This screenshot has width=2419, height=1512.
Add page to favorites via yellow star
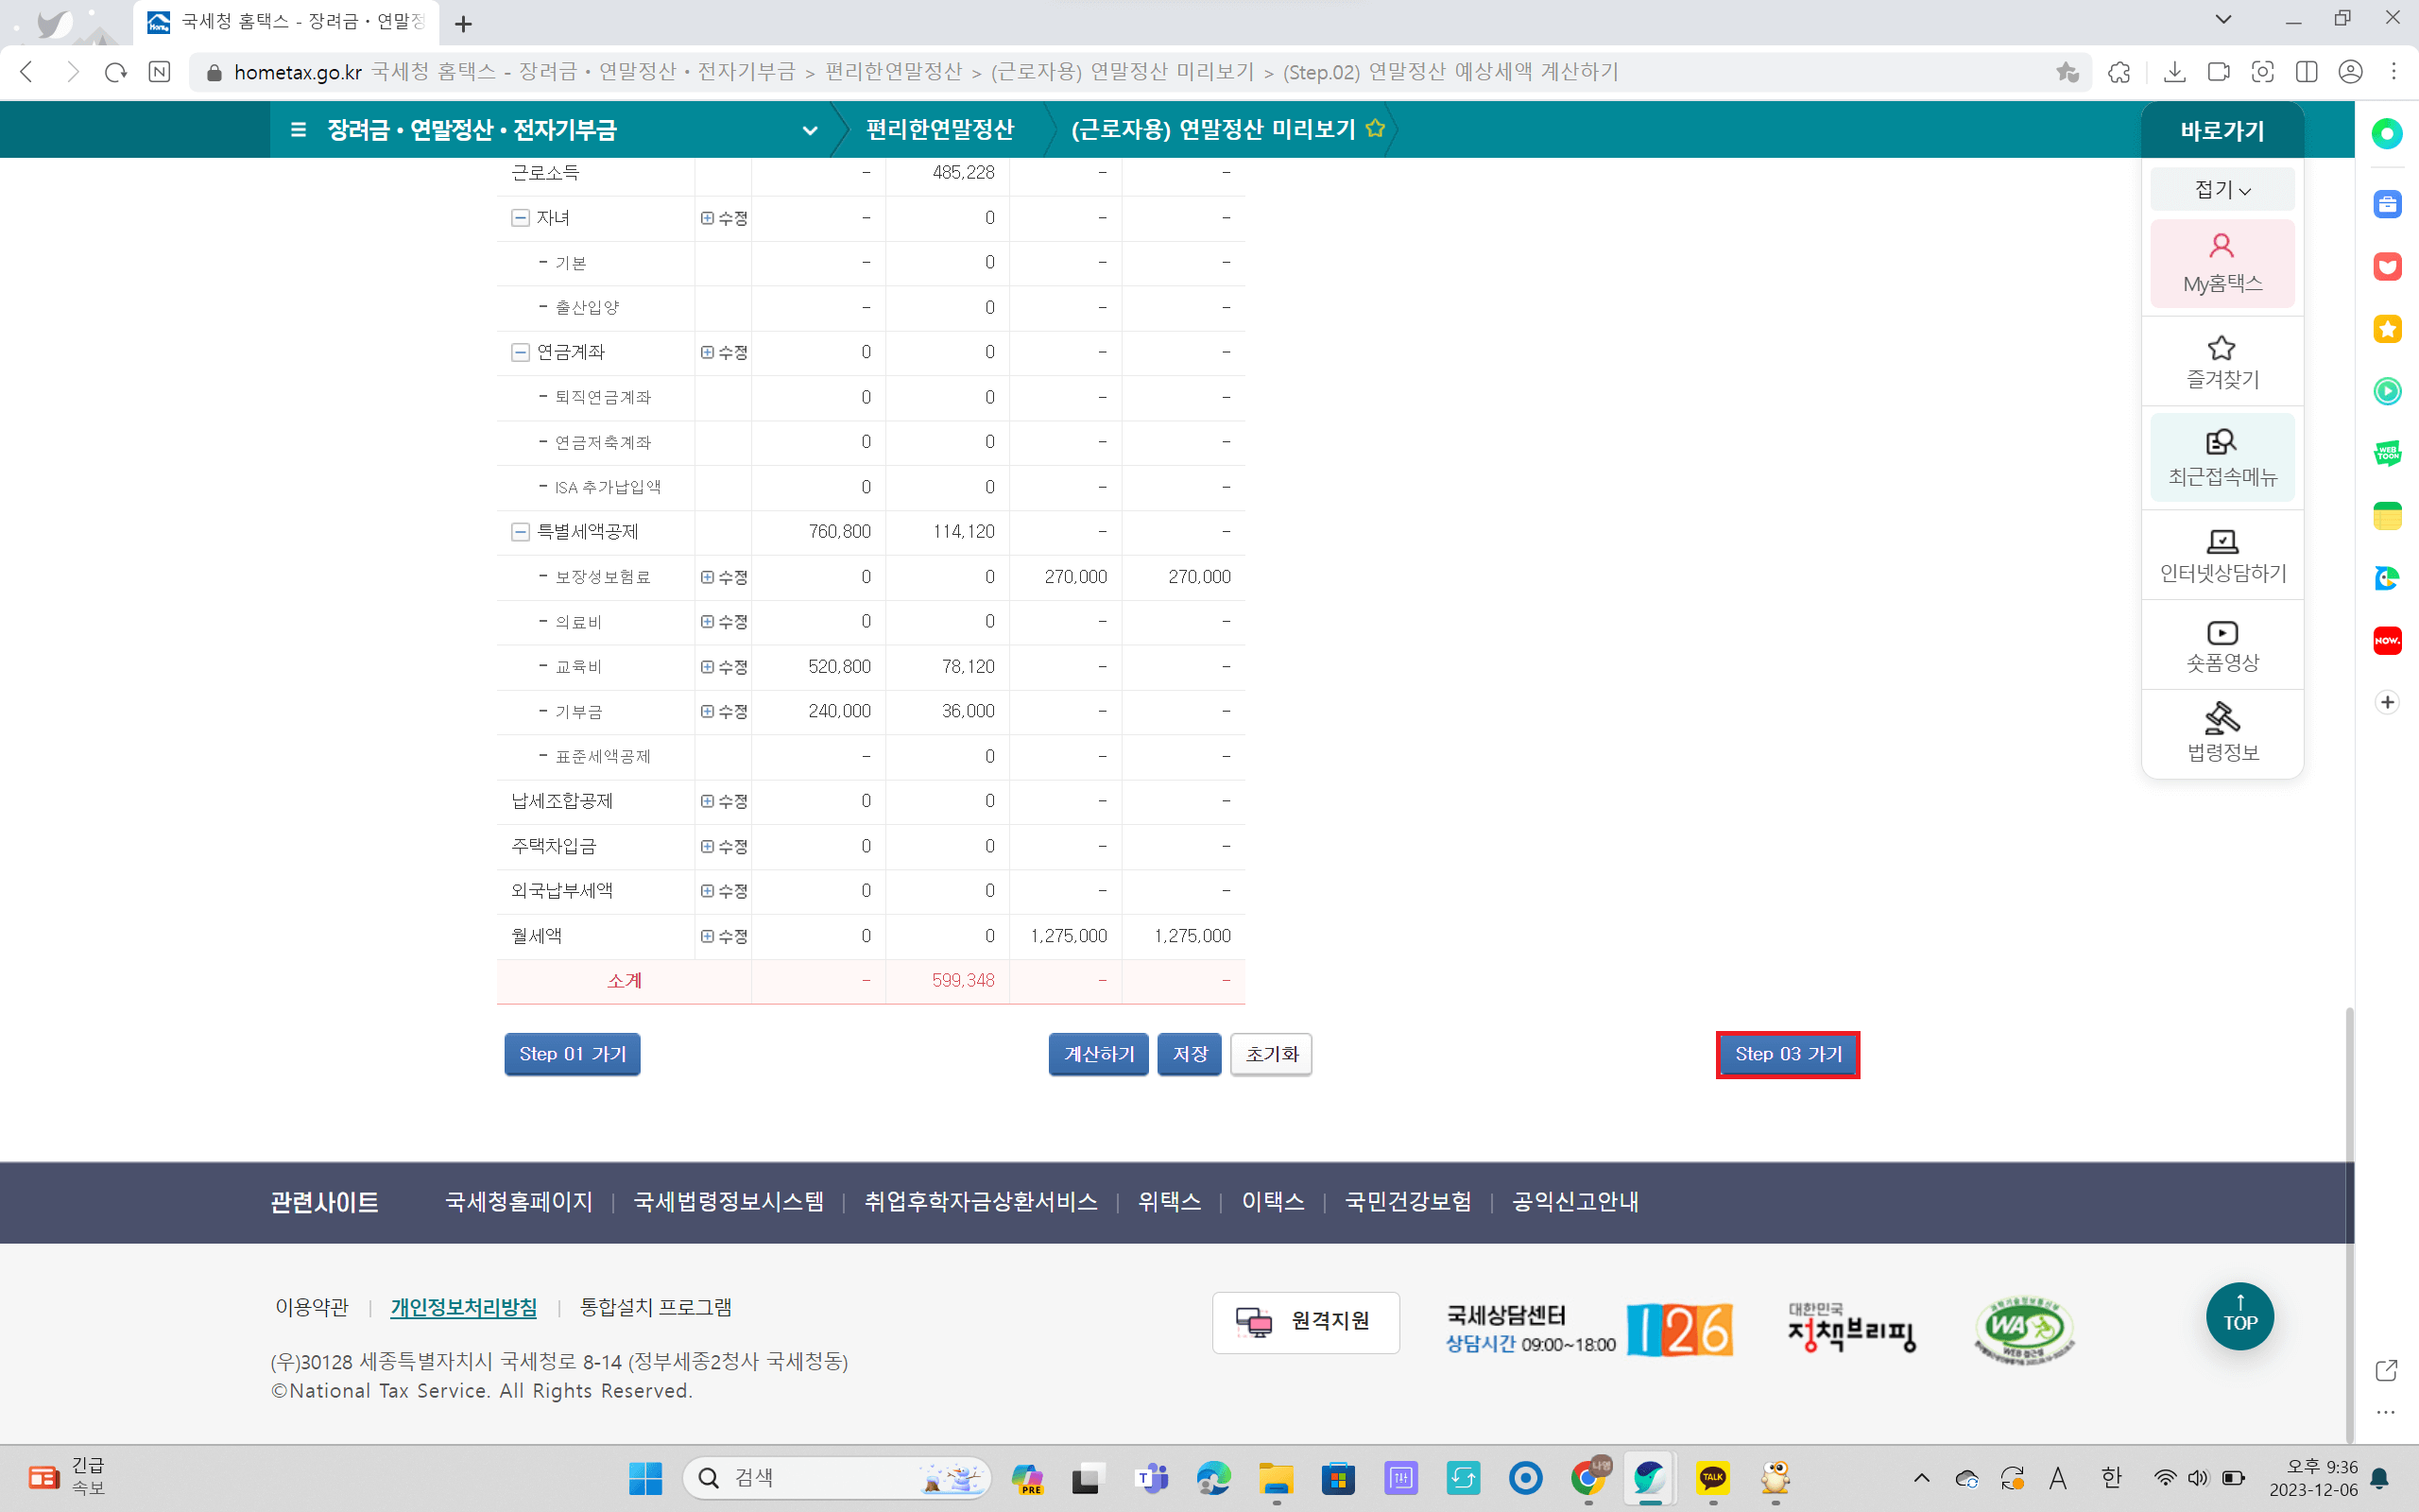click(x=1376, y=128)
